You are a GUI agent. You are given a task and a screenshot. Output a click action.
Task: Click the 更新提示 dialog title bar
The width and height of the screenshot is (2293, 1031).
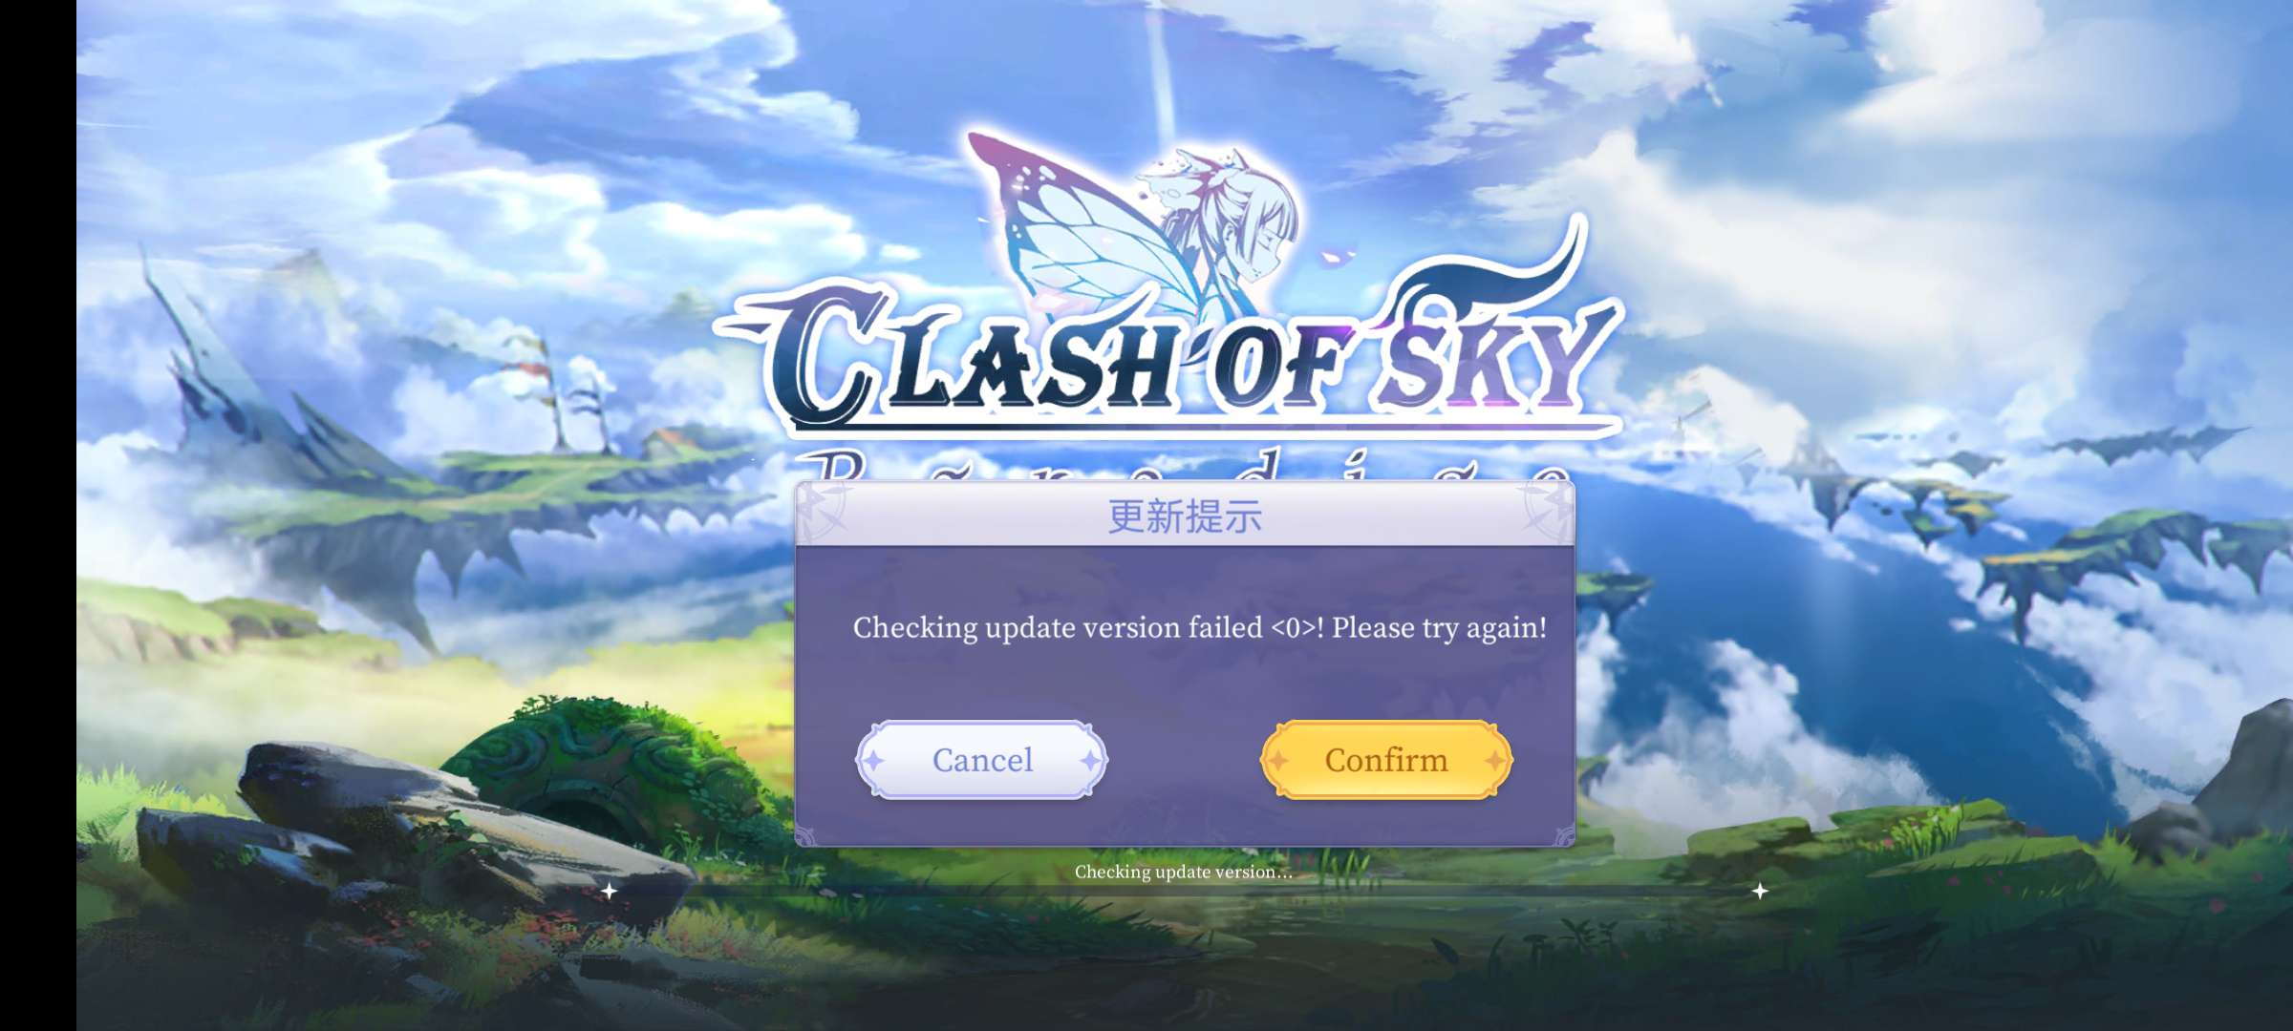(1185, 515)
